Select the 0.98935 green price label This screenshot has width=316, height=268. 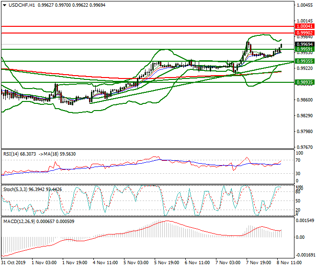305,82
